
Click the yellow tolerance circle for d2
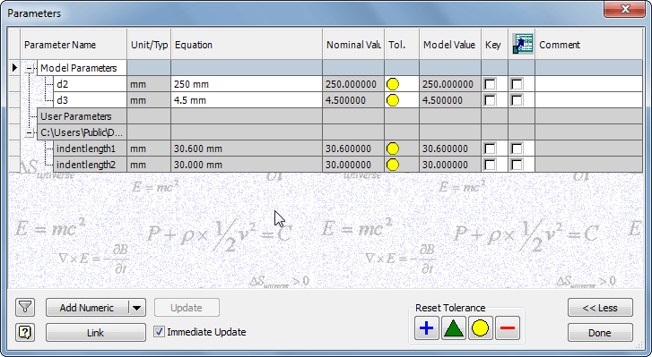click(393, 84)
